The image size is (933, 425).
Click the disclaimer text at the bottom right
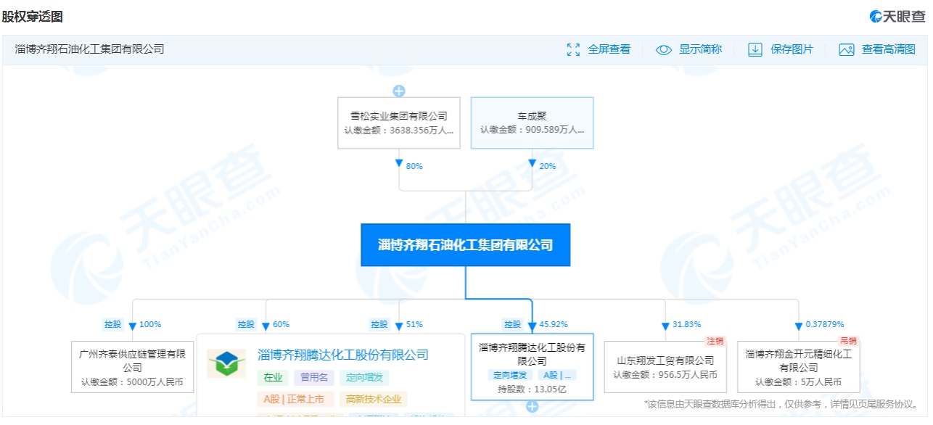tap(782, 404)
